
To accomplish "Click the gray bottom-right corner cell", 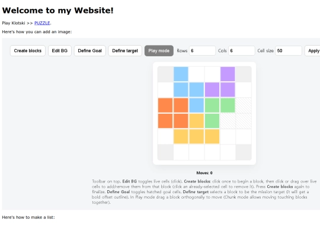I will coord(244,152).
